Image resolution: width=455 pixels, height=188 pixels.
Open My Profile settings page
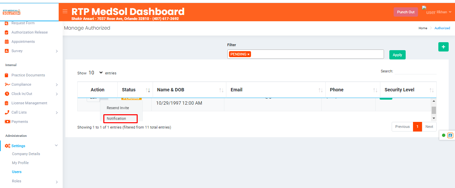point(20,163)
